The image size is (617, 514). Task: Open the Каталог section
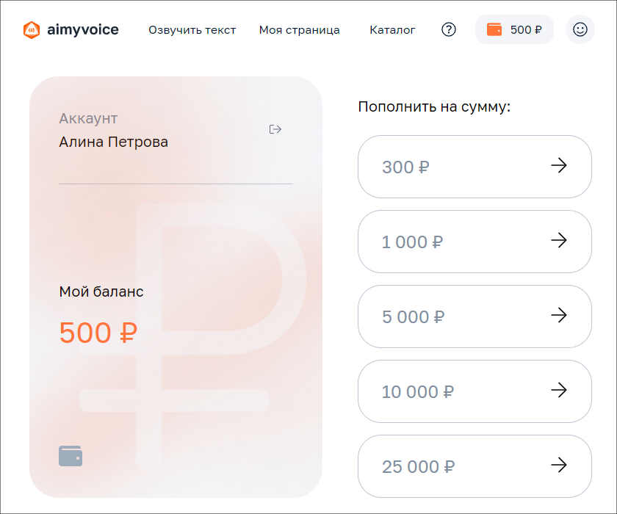click(x=392, y=30)
